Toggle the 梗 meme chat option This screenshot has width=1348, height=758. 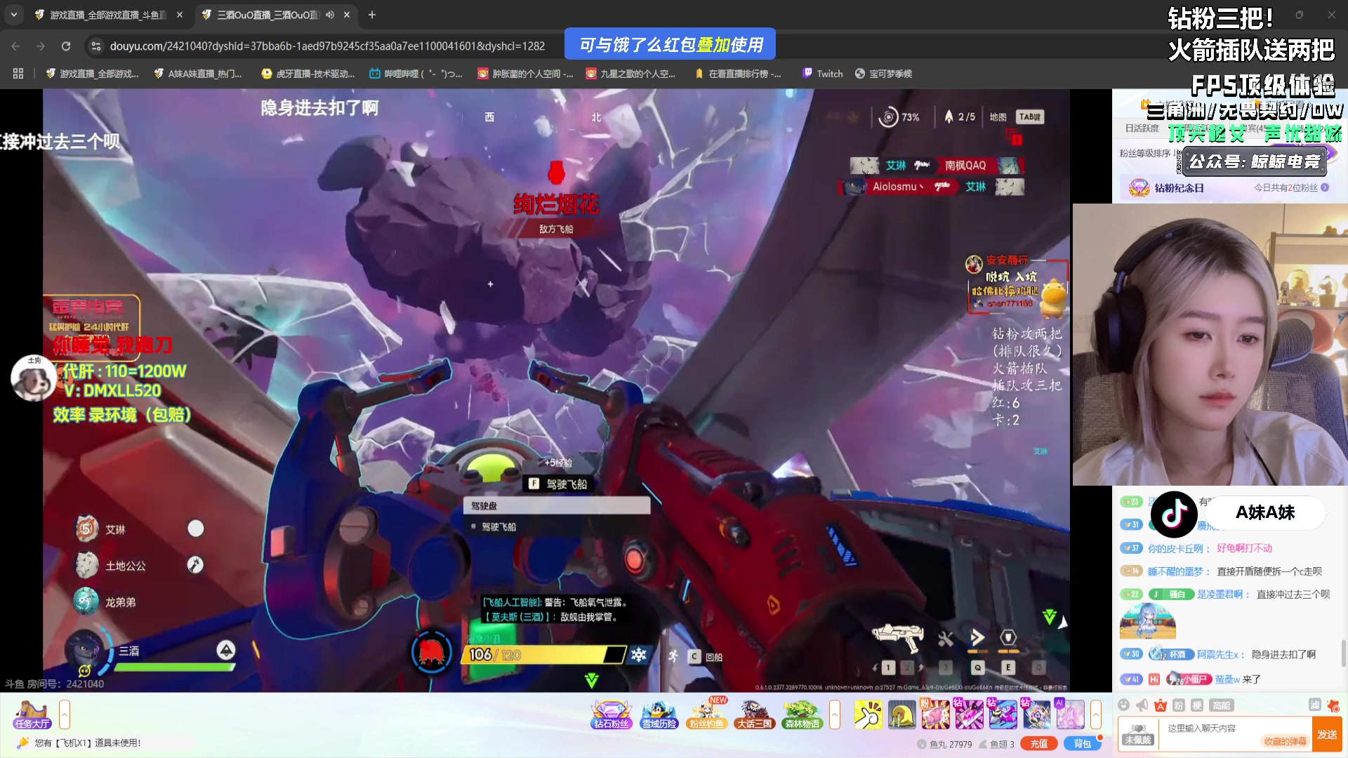click(1197, 705)
